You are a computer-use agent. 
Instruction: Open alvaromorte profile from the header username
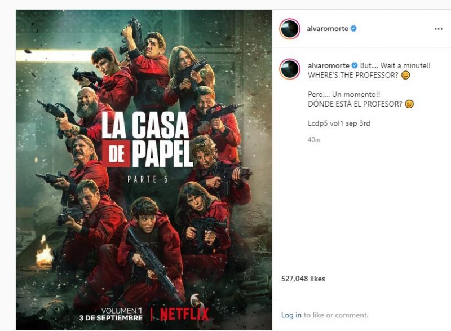(x=328, y=28)
